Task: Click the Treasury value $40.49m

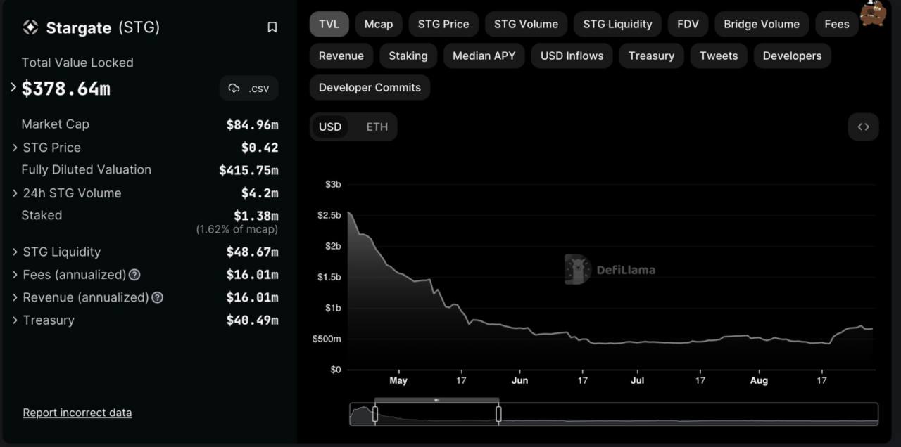Action: tap(252, 320)
